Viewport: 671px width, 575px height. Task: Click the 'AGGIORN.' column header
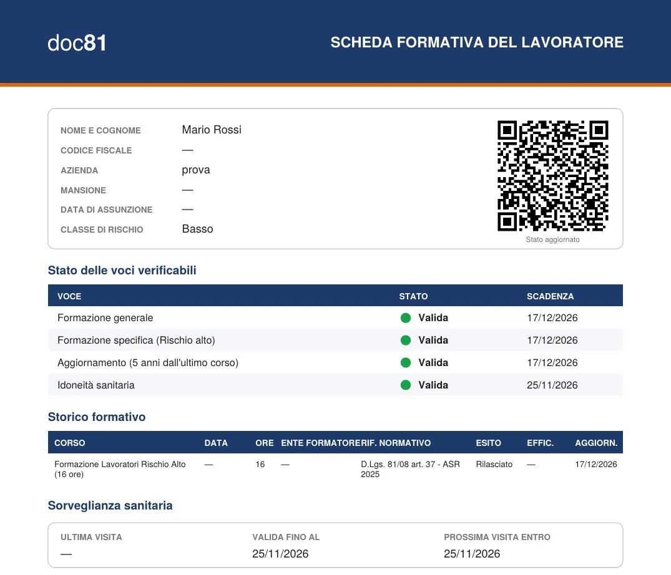coord(596,443)
